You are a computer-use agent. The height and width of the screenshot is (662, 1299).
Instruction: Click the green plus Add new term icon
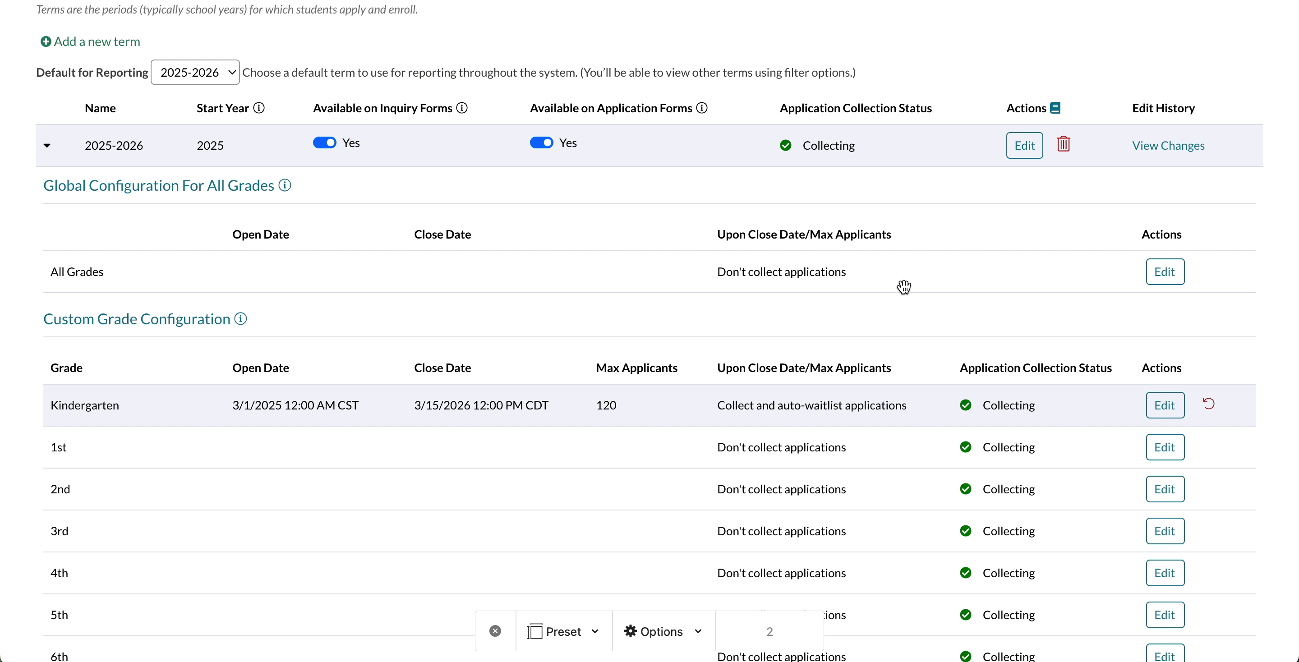point(46,42)
